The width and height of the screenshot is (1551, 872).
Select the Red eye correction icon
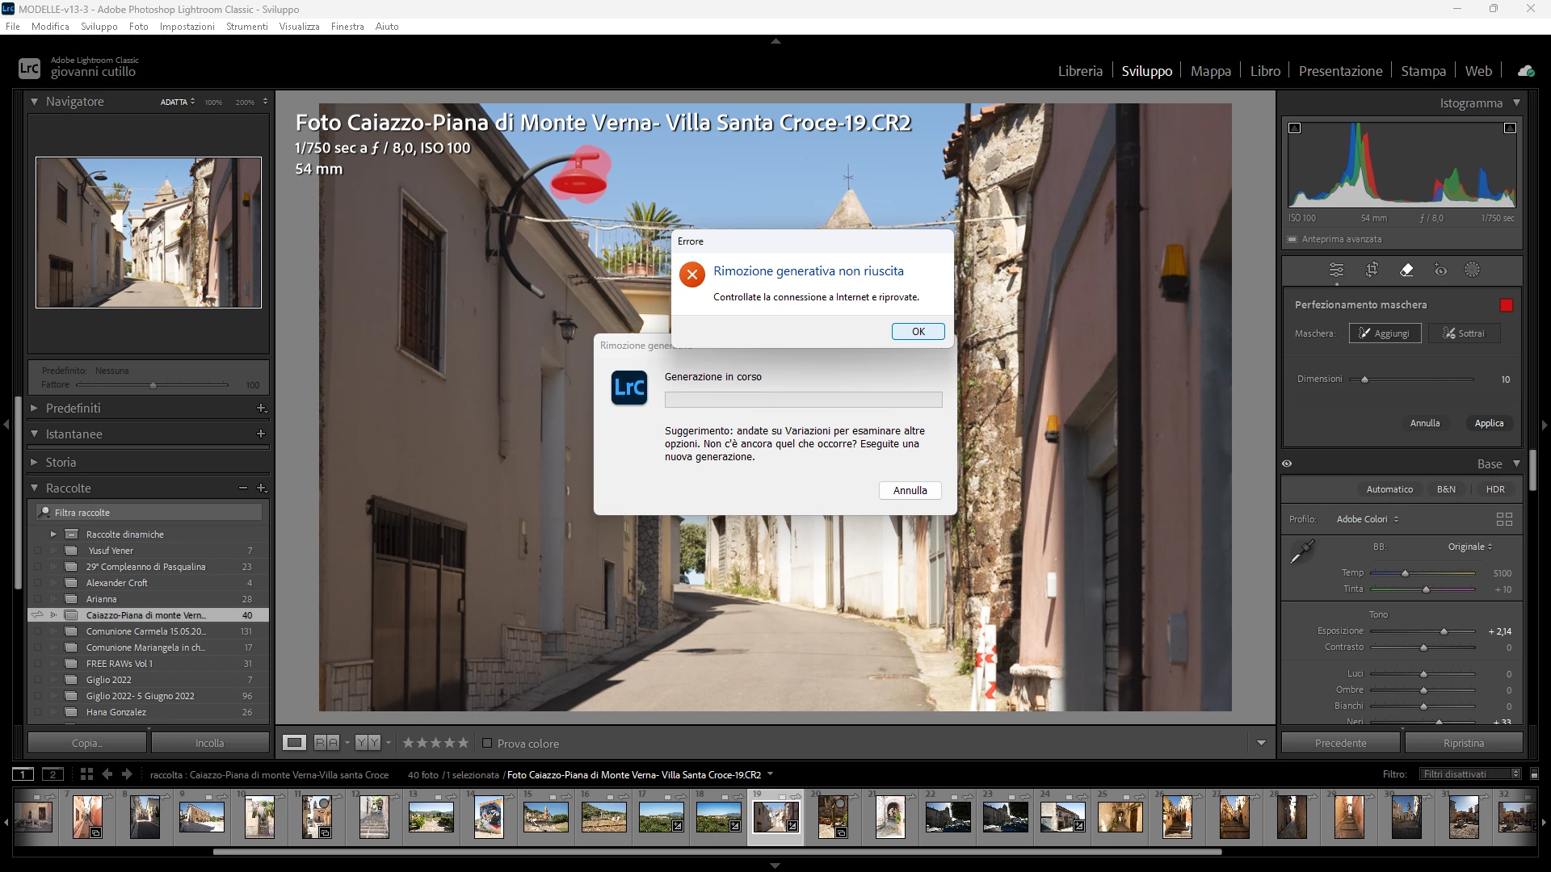coord(1440,270)
